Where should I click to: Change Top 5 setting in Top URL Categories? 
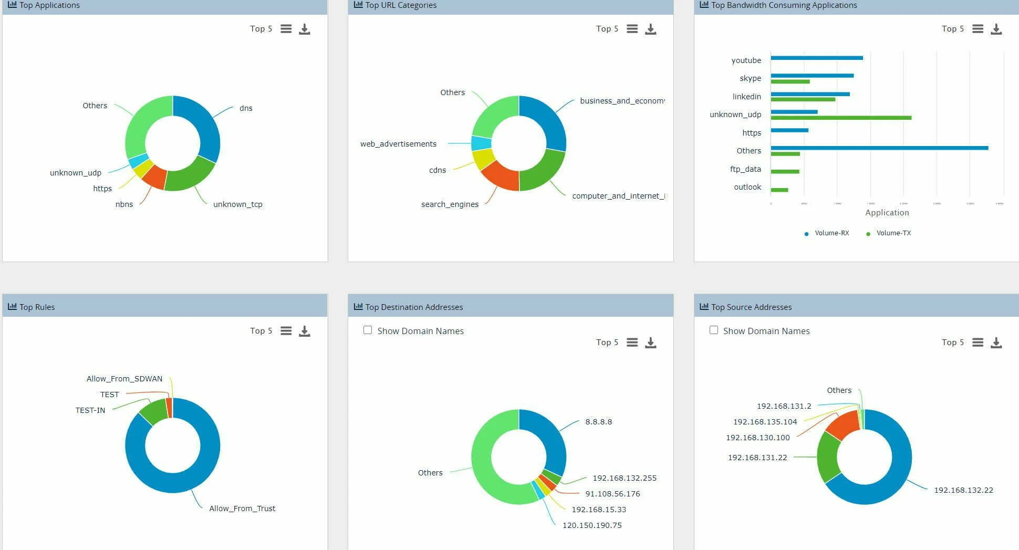click(607, 29)
